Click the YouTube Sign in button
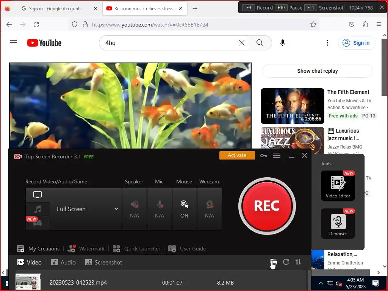Screen dimensions: 388x291 356,43
